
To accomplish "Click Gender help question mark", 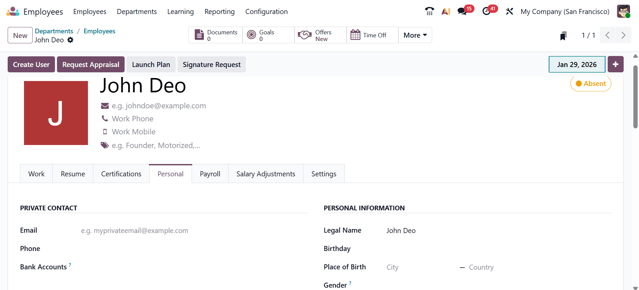I will pos(350,283).
